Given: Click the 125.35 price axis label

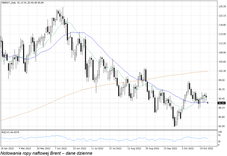Looking at the screenshot, I should 221,7.
